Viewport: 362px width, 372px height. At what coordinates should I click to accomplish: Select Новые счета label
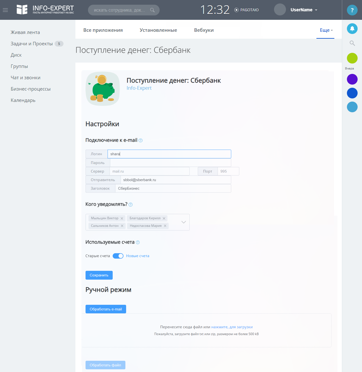pyautogui.click(x=138, y=256)
